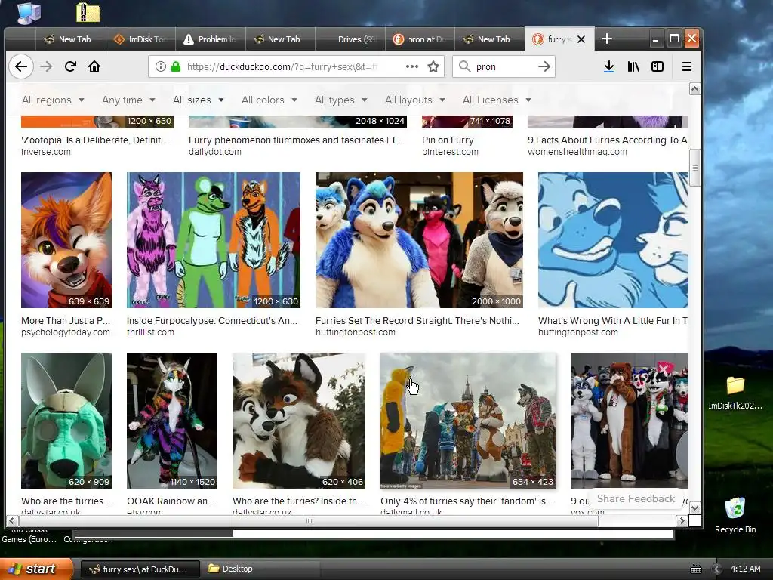Click the 4:12 AM system clock

(x=745, y=569)
